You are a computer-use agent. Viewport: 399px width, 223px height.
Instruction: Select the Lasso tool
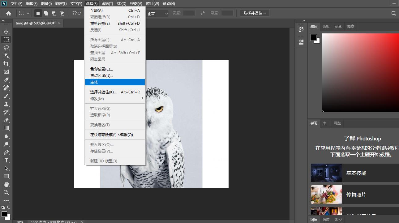pos(7,48)
